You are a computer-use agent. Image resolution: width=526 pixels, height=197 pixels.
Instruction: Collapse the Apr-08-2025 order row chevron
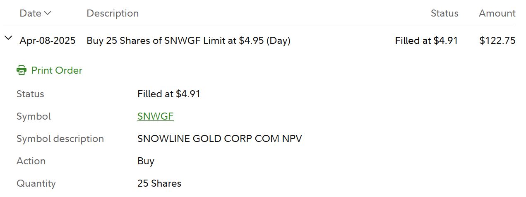tap(8, 38)
